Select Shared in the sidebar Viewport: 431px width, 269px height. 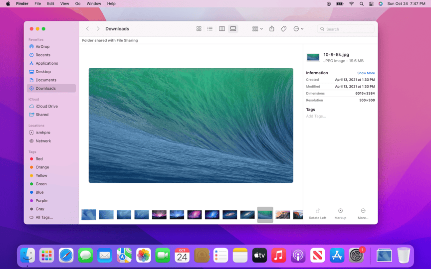[x=51, y=115]
